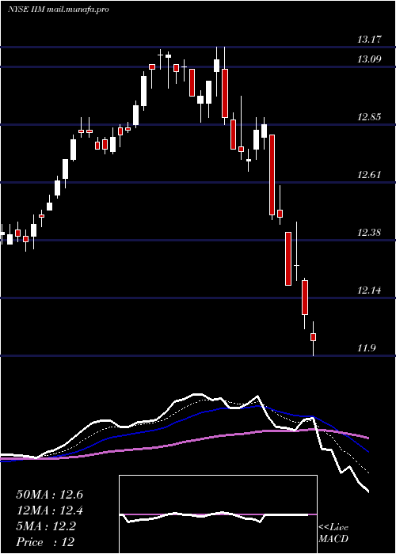Screen dimensions: 396x554
Task: Click the 12.85 price level label
Action: click(x=369, y=116)
